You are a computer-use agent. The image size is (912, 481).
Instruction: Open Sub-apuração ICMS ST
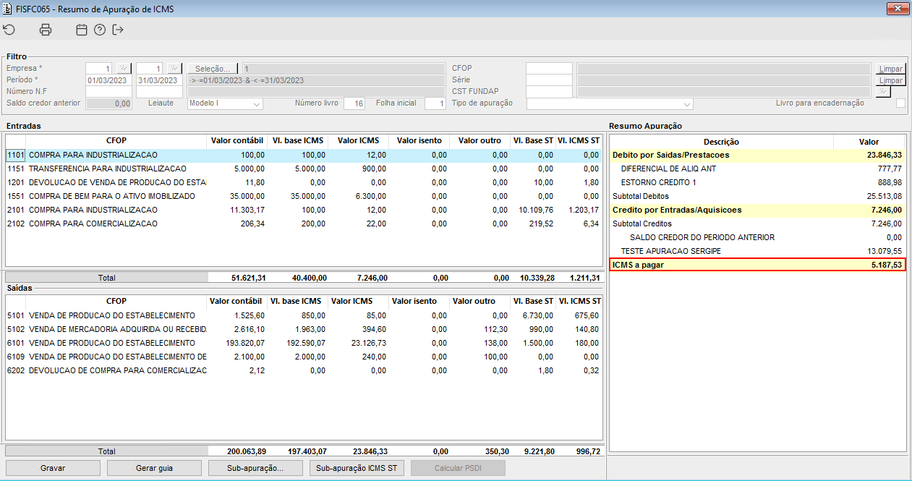click(357, 468)
